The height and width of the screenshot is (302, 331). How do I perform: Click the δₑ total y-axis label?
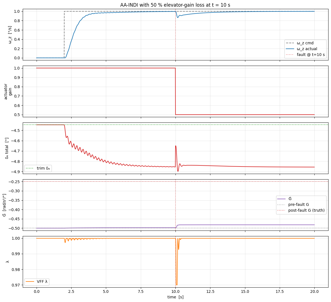[x=7, y=148]
